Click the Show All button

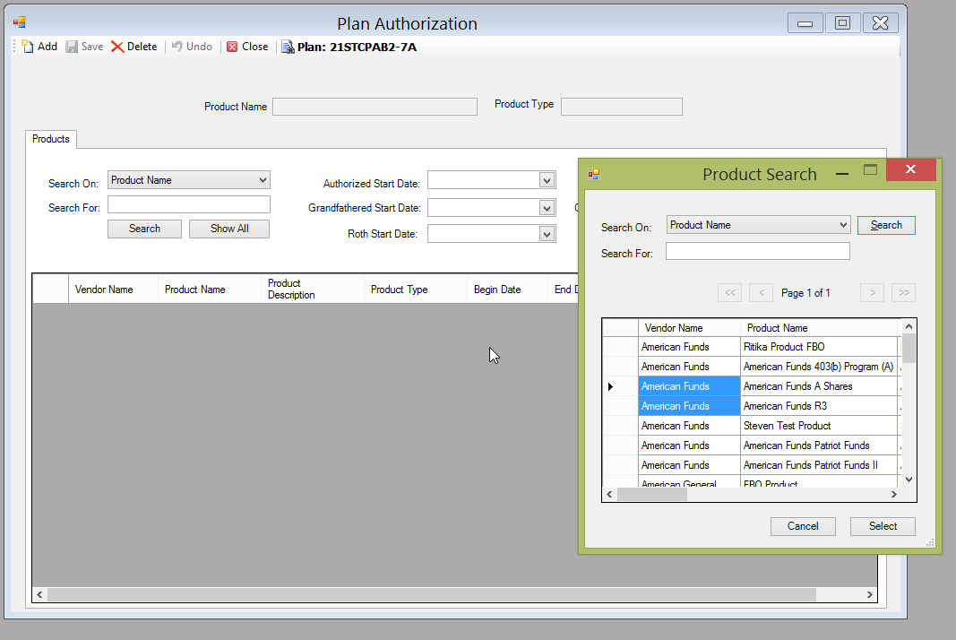pyautogui.click(x=228, y=229)
